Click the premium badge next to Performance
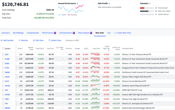 click(x=55, y=33)
